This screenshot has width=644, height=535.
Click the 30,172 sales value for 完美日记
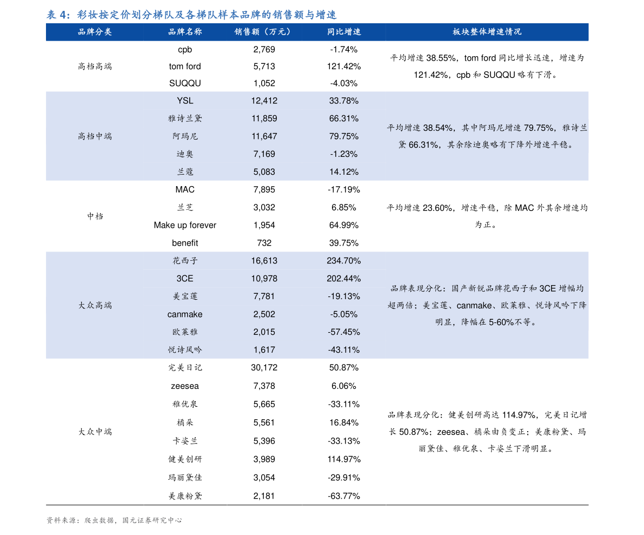coord(264,368)
